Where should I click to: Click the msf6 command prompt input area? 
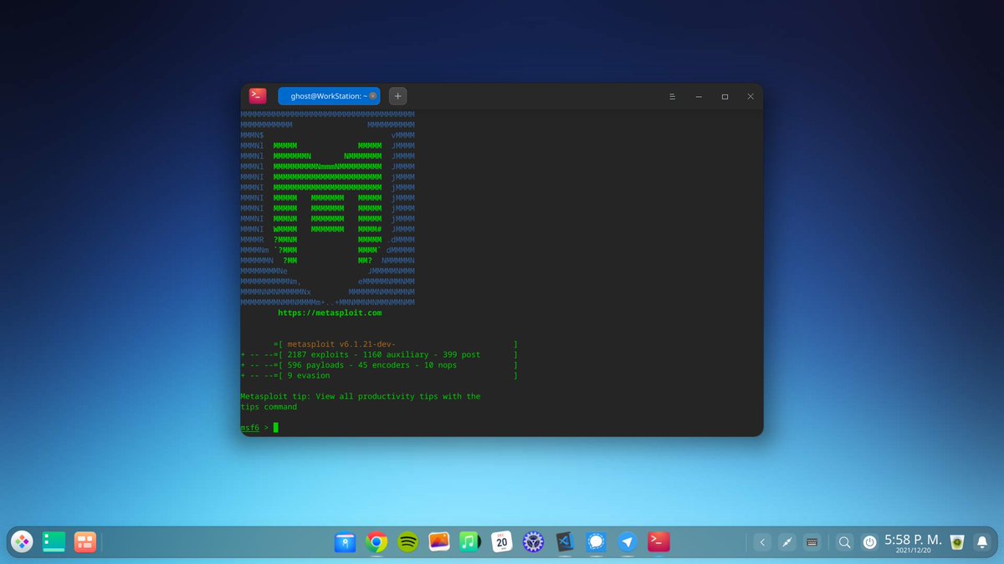coord(276,427)
